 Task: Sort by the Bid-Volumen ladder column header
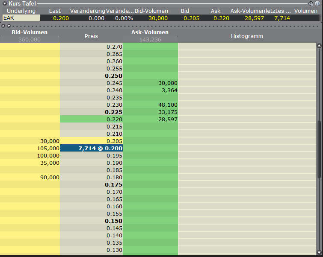click(x=30, y=33)
